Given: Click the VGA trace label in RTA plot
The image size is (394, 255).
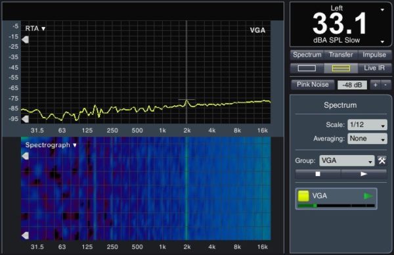Looking at the screenshot, I should 257,30.
